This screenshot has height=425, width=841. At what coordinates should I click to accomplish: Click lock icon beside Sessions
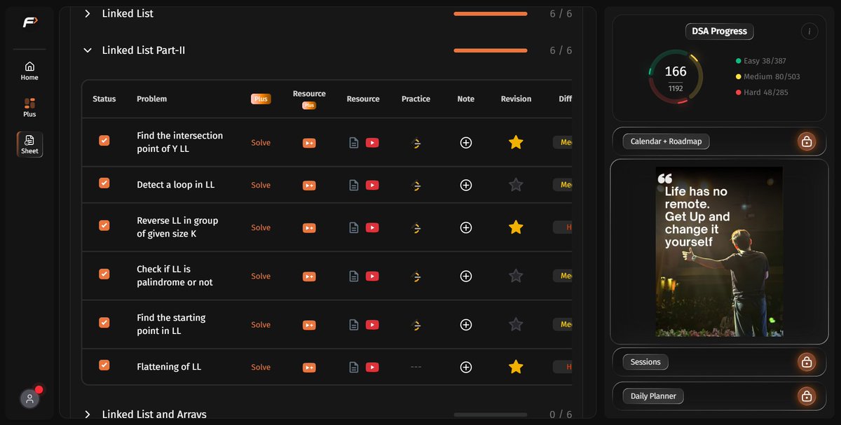click(x=807, y=362)
